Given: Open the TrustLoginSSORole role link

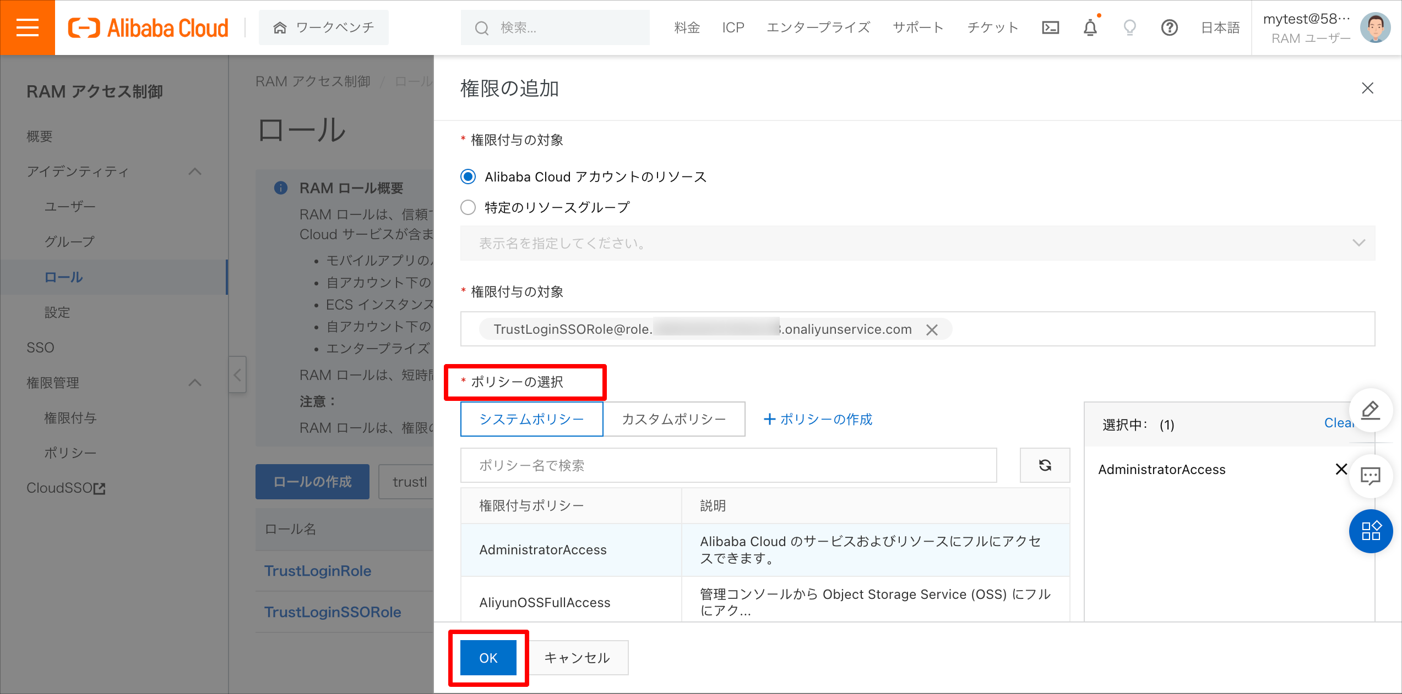Looking at the screenshot, I should pos(333,612).
